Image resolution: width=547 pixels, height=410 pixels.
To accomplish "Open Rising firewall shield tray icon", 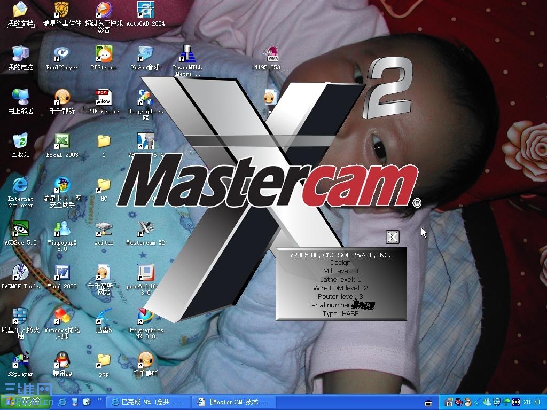I will (496, 403).
